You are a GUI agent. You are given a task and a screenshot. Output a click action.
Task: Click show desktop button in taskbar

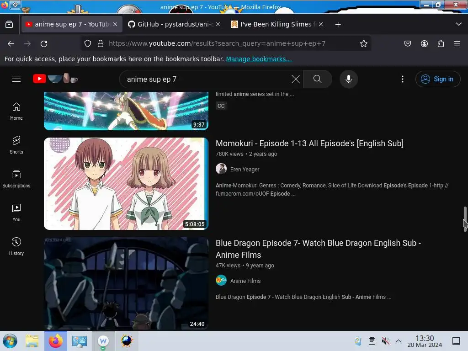tap(456, 341)
